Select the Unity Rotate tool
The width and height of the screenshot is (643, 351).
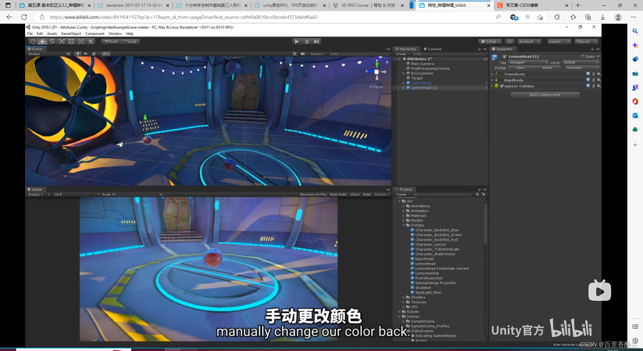click(x=52, y=42)
